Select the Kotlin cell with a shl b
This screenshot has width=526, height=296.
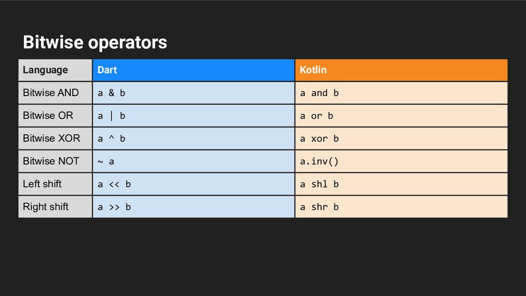401,184
